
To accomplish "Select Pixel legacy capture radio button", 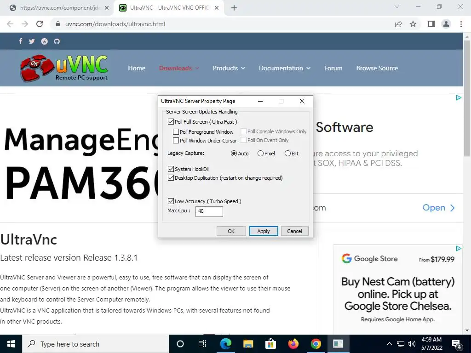I will click(x=260, y=154).
